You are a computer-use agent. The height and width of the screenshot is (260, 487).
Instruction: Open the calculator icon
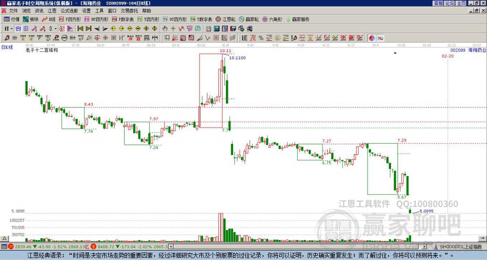click(x=217, y=29)
